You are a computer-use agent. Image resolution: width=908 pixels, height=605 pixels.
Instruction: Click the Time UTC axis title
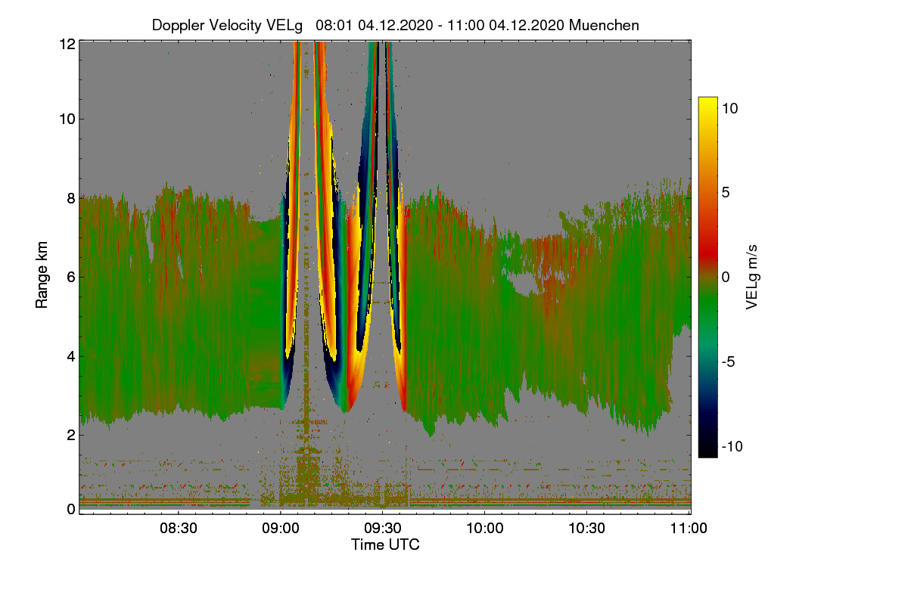click(x=385, y=544)
